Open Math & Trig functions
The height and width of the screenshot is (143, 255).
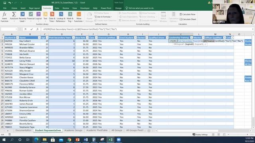[70, 17]
